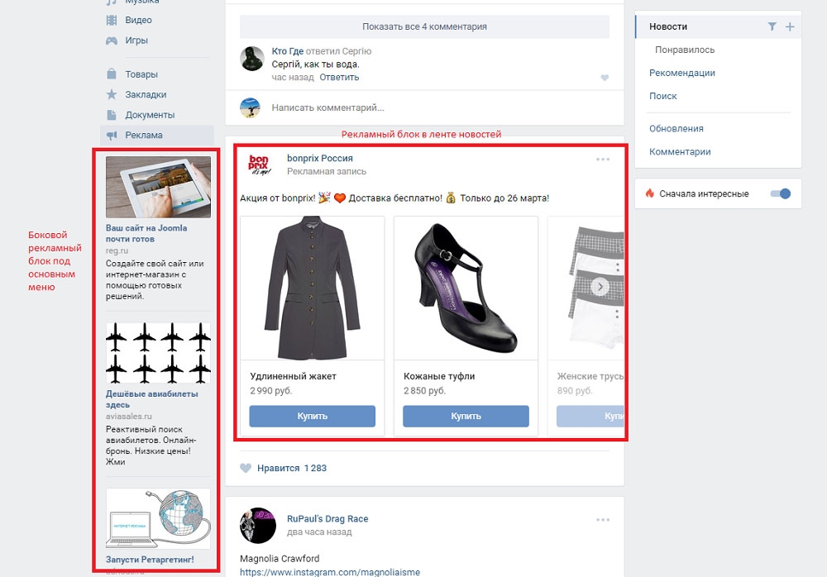This screenshot has height=577, width=827.
Task: Open Товары in the left menu
Action: pos(141,74)
